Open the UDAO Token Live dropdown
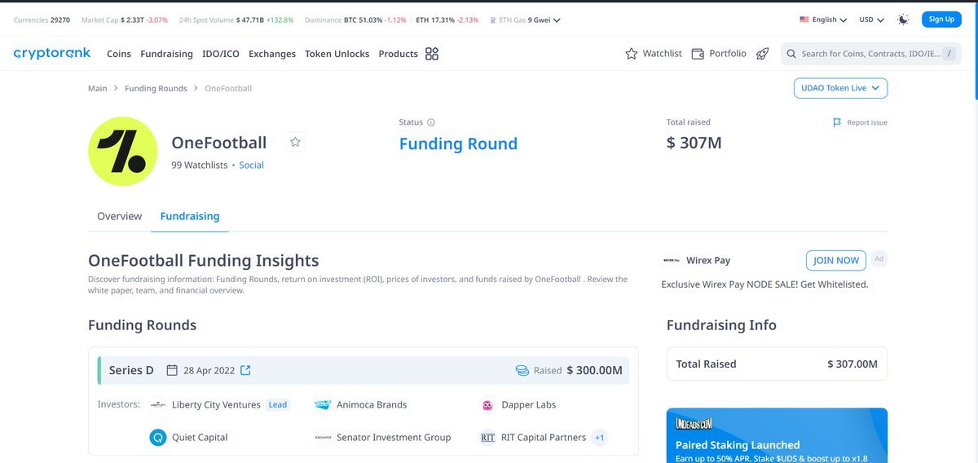This screenshot has height=463, width=978. (840, 88)
